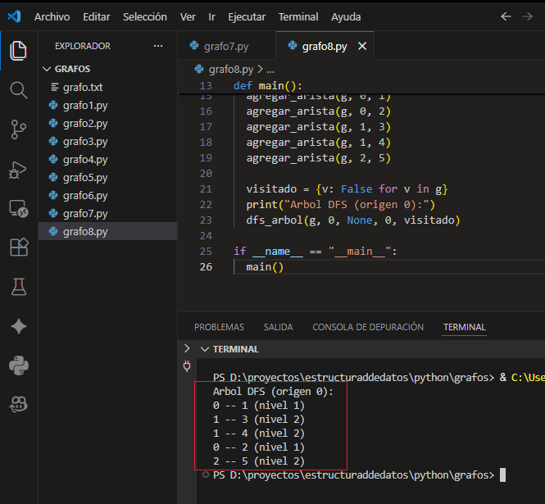Open the Terminal menu
The width and height of the screenshot is (545, 504).
coord(298,16)
